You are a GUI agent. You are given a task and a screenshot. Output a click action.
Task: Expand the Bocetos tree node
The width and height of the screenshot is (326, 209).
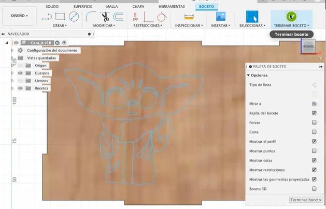12,88
